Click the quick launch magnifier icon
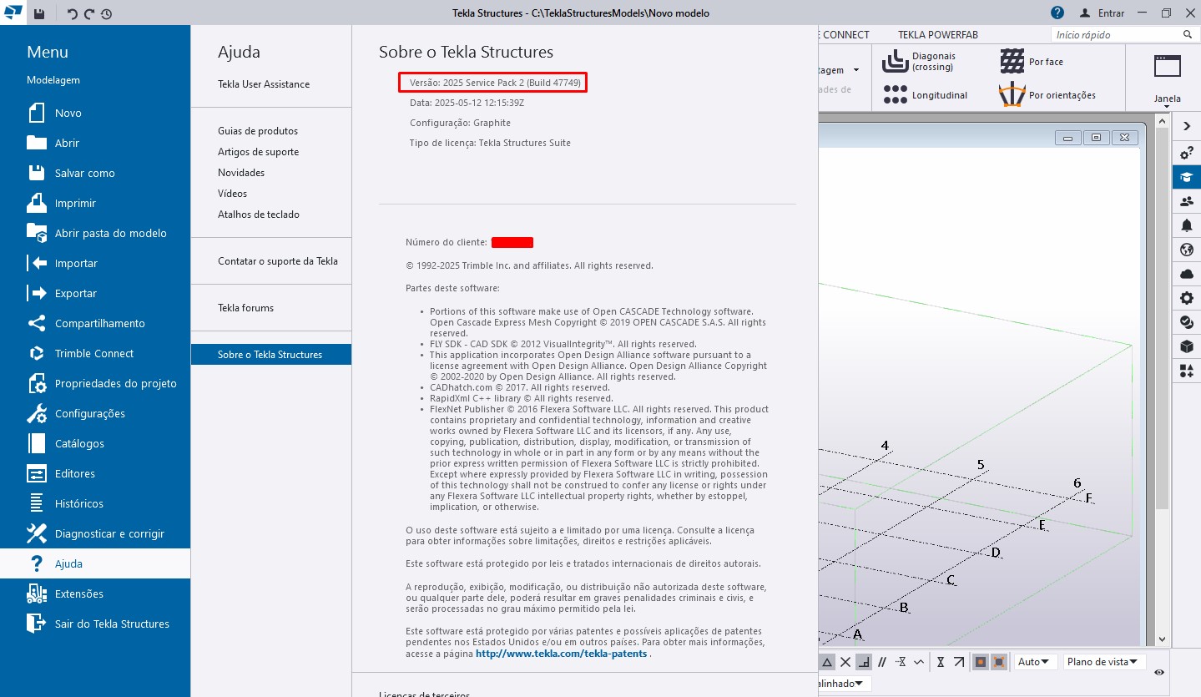The image size is (1201, 697). click(1188, 35)
